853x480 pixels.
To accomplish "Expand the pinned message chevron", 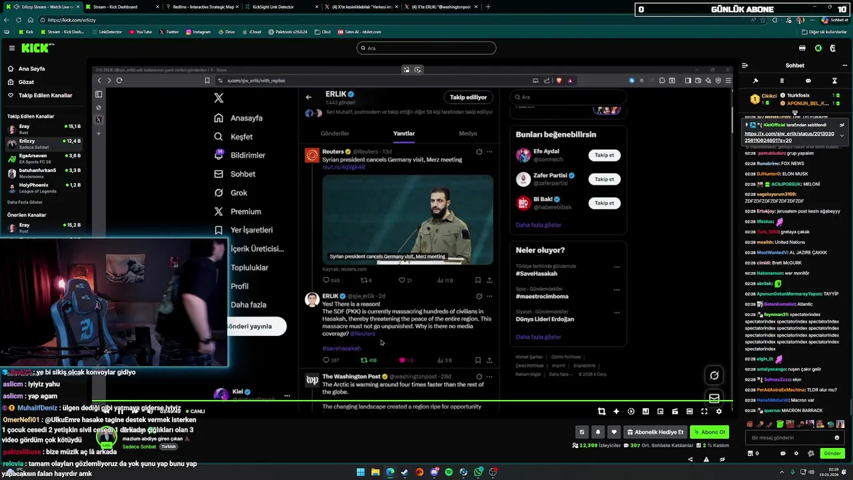I will click(x=842, y=135).
